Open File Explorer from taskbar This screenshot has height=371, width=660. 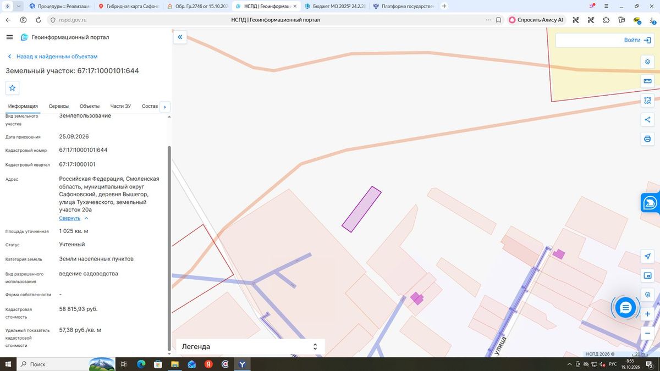click(174, 364)
